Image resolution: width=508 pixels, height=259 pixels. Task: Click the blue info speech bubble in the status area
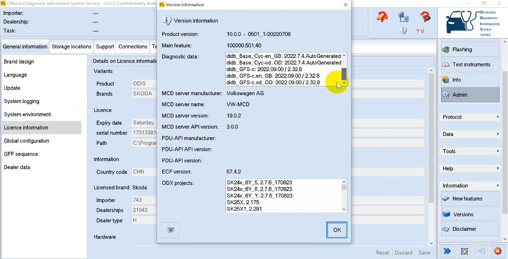pos(403,31)
